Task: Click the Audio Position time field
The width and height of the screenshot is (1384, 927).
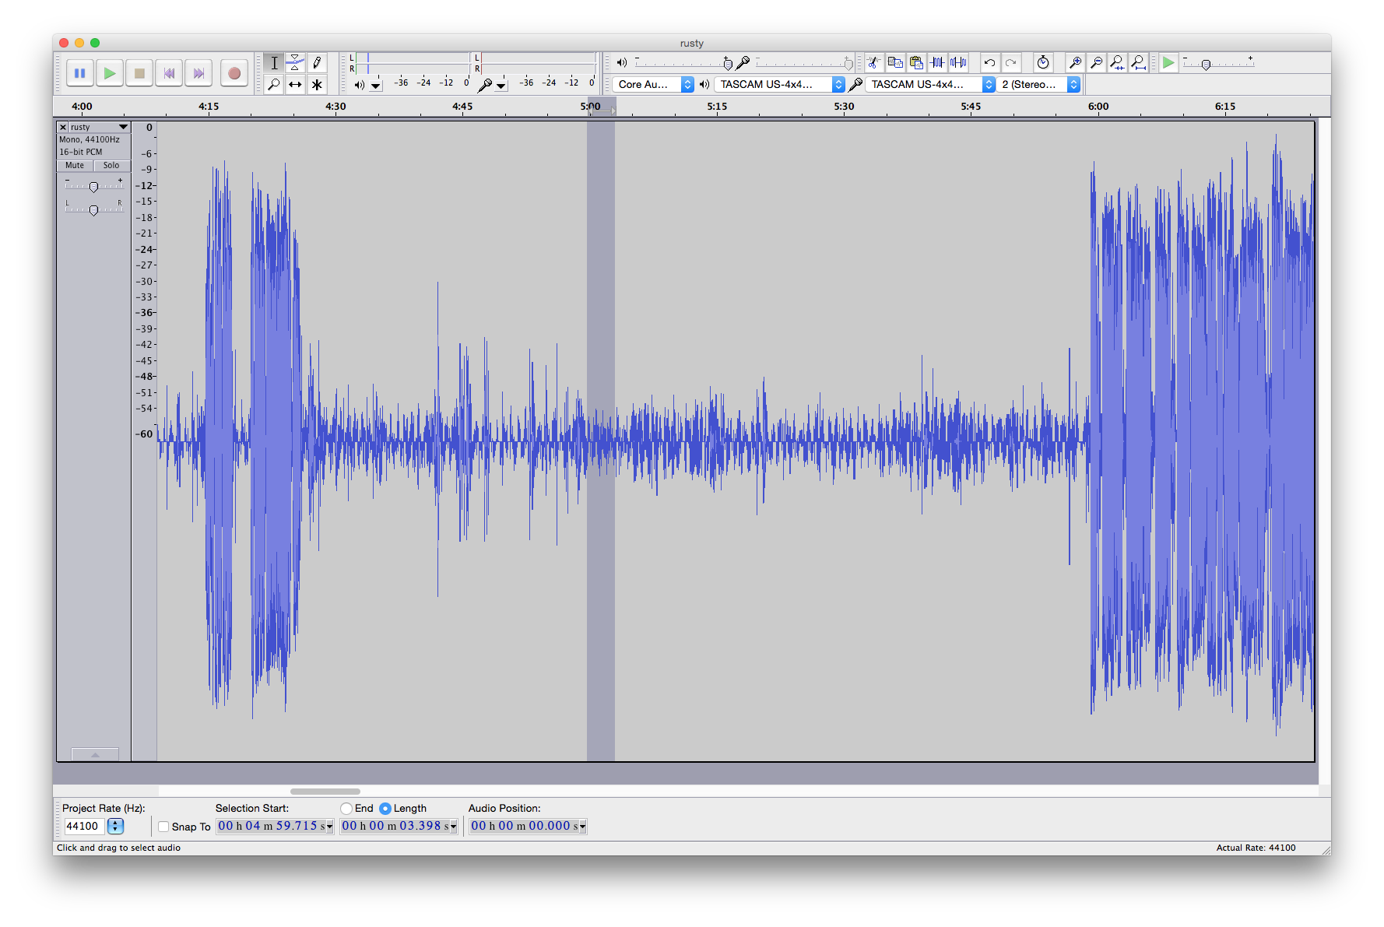Action: pos(524,826)
